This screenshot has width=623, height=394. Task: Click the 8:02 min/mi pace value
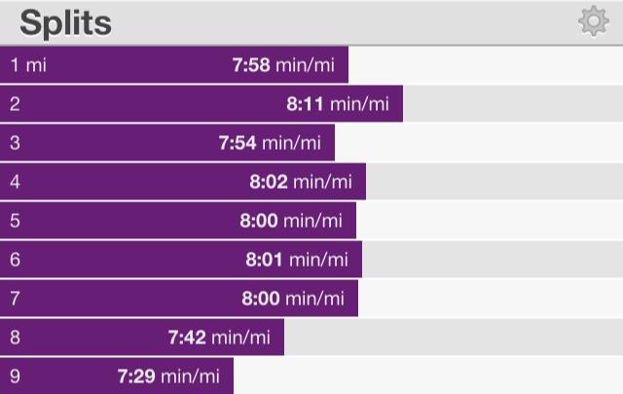(x=301, y=182)
